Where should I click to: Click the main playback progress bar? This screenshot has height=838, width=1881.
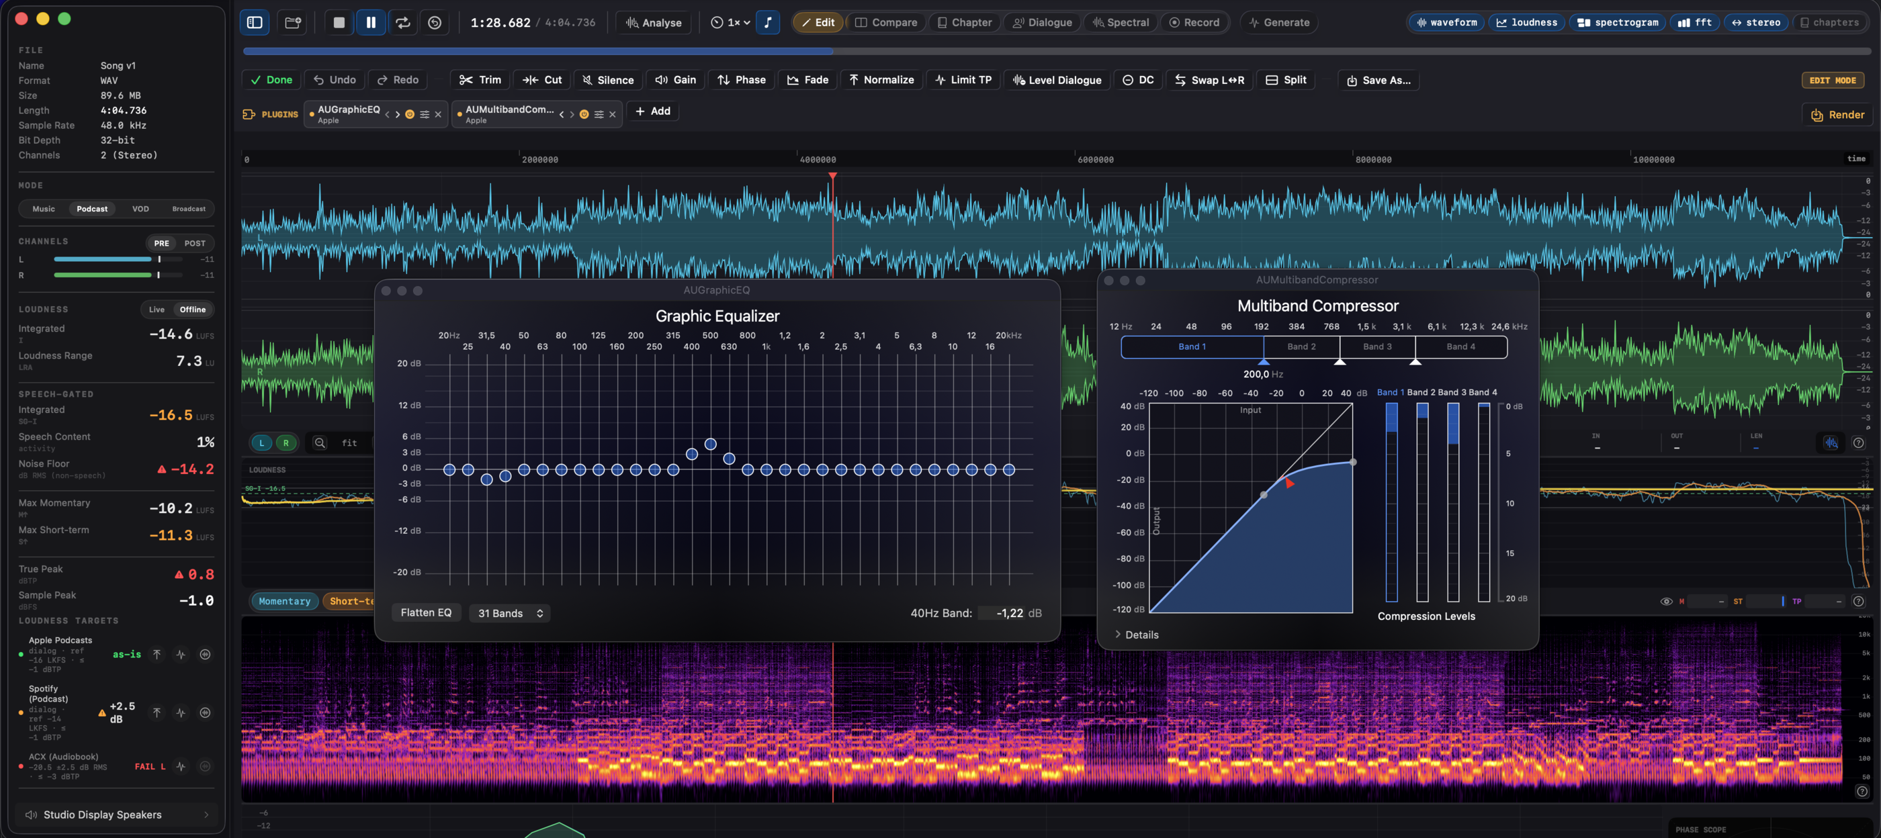point(1057,51)
